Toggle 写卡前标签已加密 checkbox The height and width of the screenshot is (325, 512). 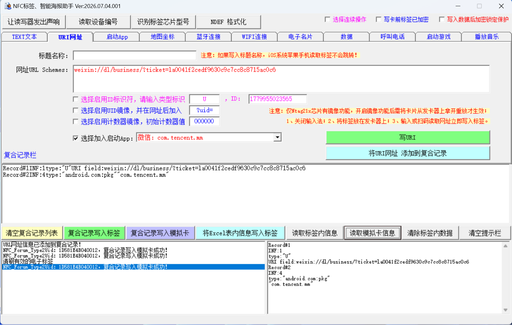point(379,19)
